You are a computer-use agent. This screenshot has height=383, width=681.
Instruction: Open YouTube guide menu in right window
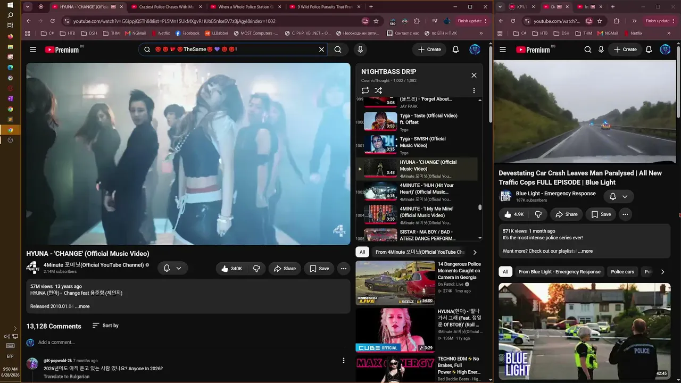click(504, 49)
